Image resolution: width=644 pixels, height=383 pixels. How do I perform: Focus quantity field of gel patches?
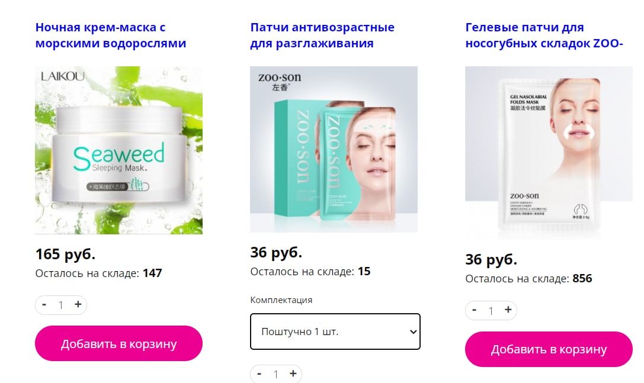point(491,311)
